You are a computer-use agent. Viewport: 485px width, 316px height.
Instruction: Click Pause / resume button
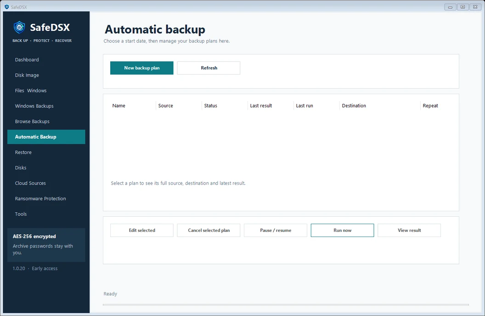(275, 231)
